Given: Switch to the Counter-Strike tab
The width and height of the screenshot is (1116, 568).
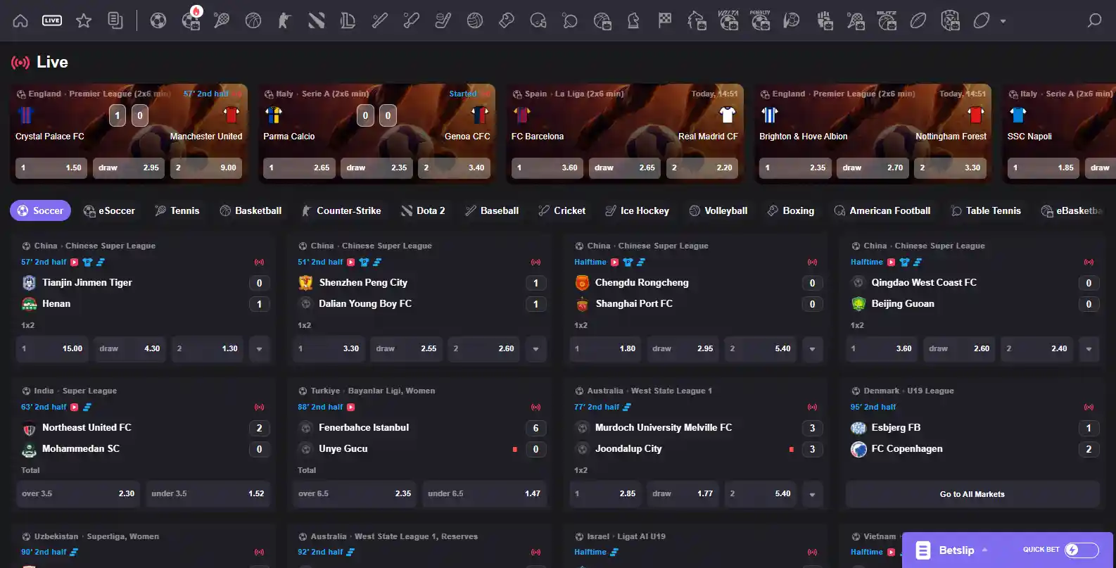Looking at the screenshot, I should [x=341, y=210].
